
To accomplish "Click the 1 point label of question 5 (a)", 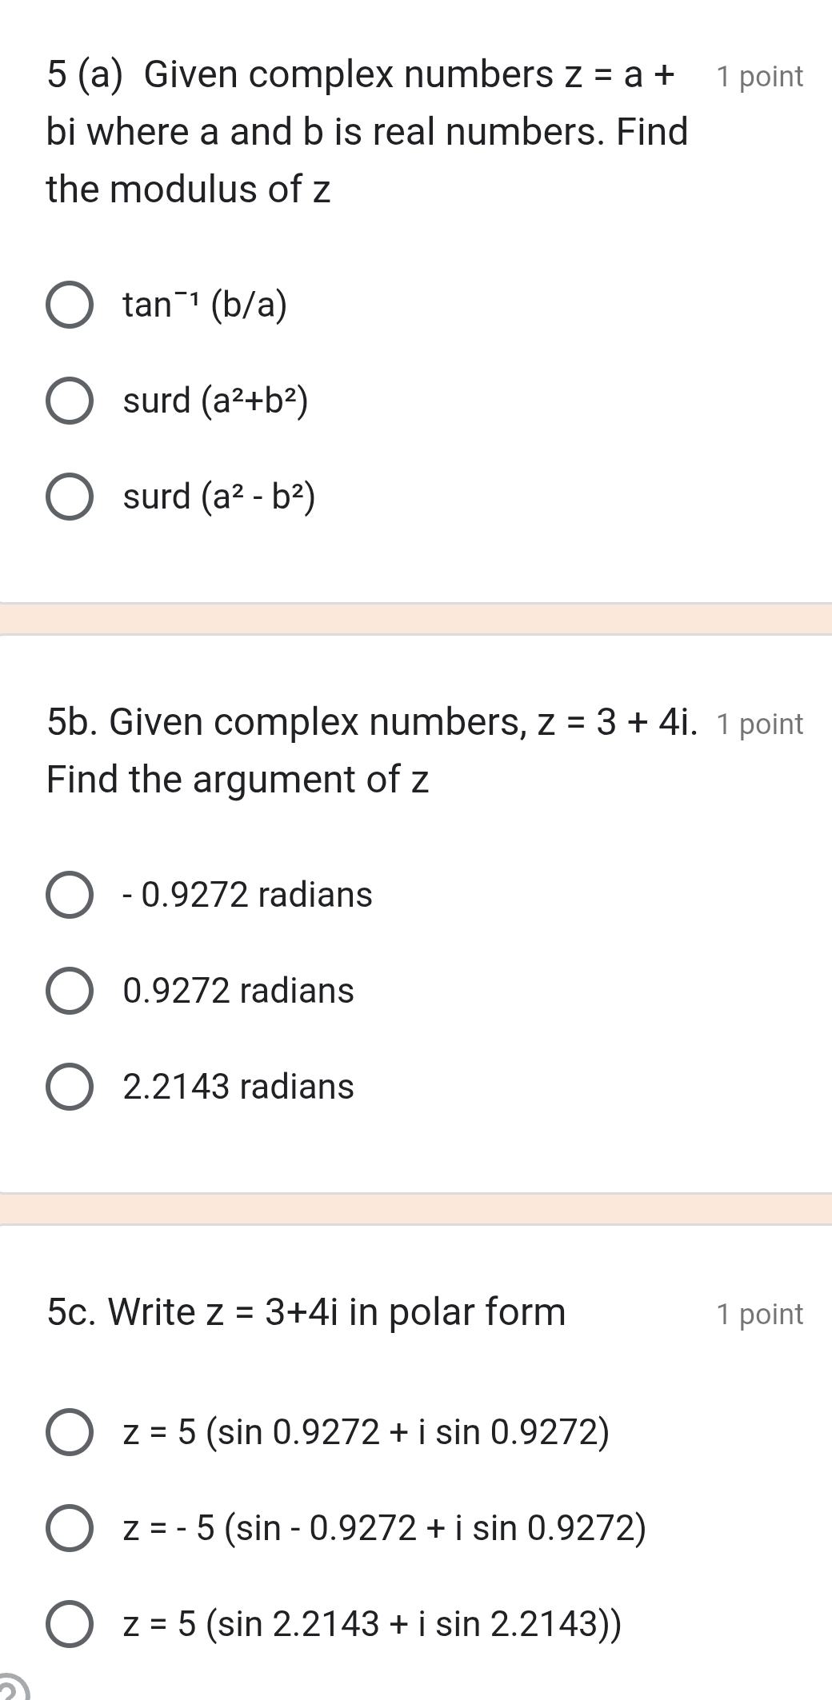I will pos(759,77).
